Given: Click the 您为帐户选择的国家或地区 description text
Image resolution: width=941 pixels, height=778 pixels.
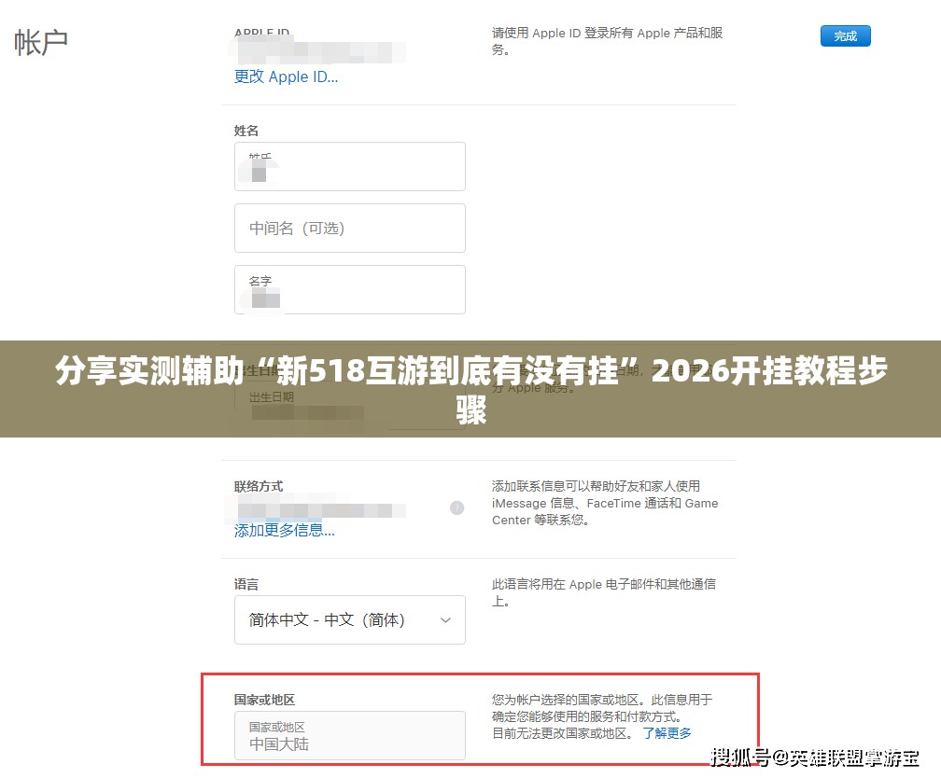Looking at the screenshot, I should click(x=602, y=716).
